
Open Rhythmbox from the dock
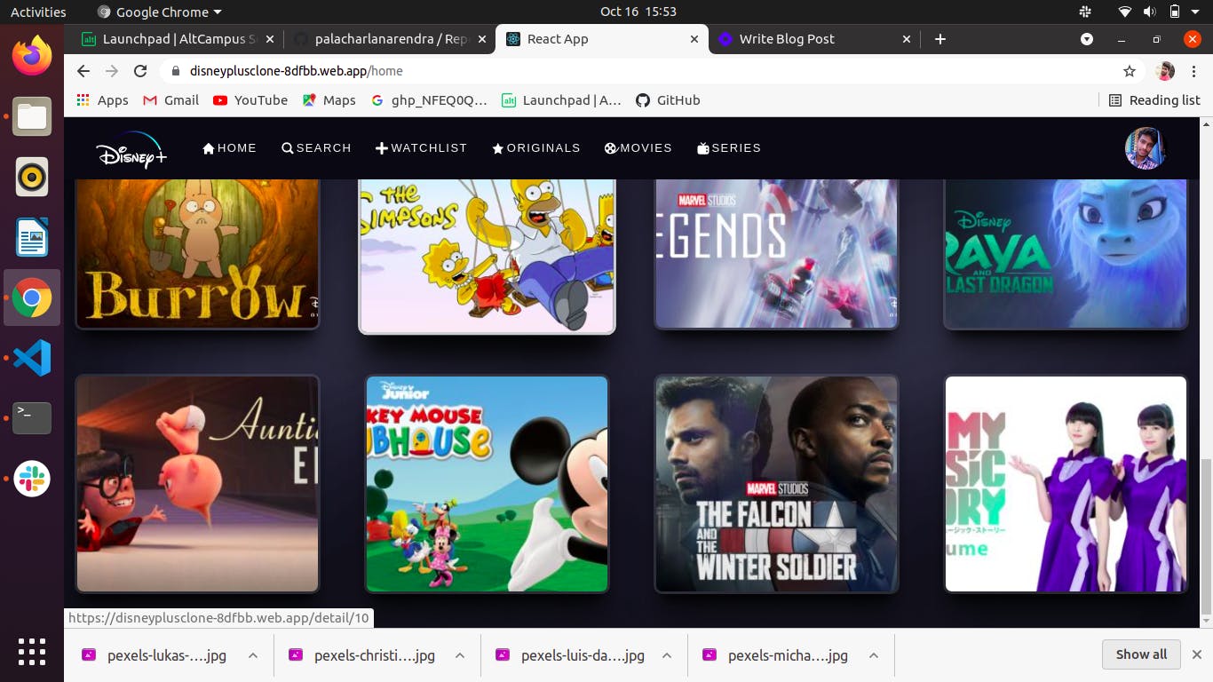(32, 177)
